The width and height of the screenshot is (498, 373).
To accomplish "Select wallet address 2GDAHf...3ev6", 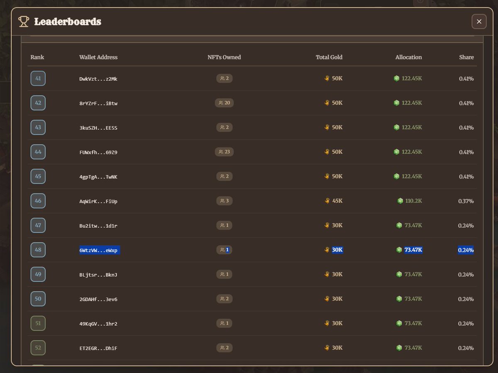I will point(98,299).
